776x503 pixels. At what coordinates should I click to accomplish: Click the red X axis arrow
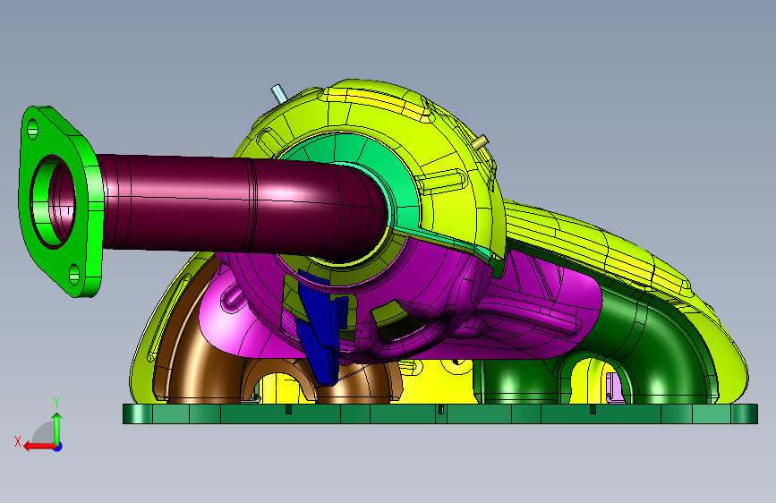click(x=39, y=447)
